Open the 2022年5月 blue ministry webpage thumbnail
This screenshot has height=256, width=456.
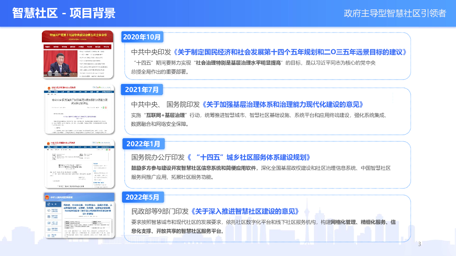pos(79,216)
